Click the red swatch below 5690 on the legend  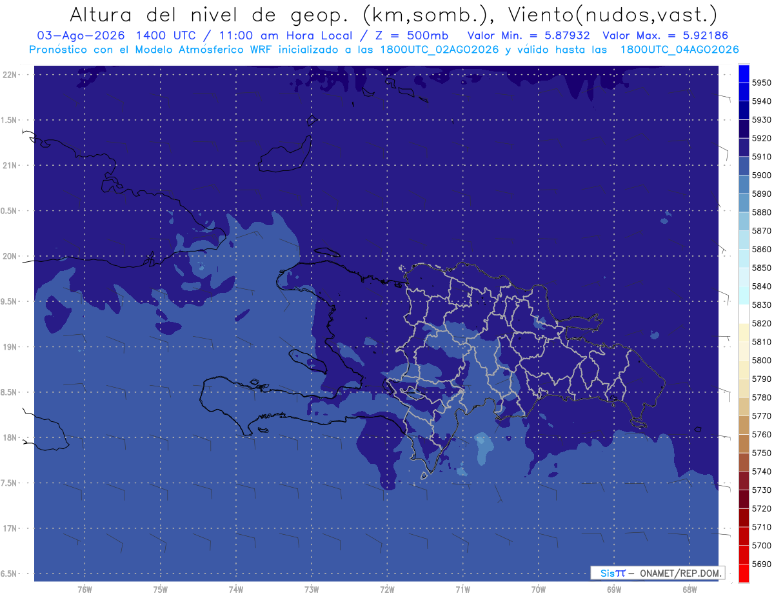click(744, 573)
